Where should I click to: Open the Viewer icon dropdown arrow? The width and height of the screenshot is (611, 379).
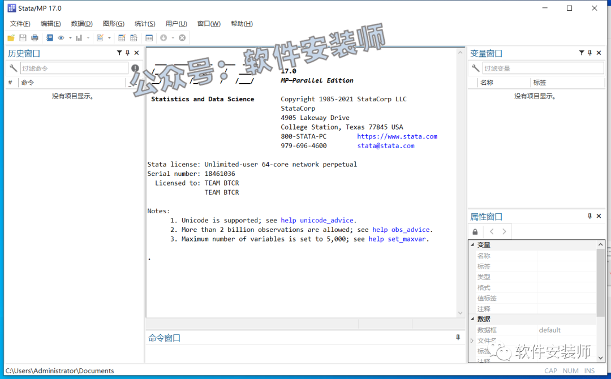click(70, 38)
